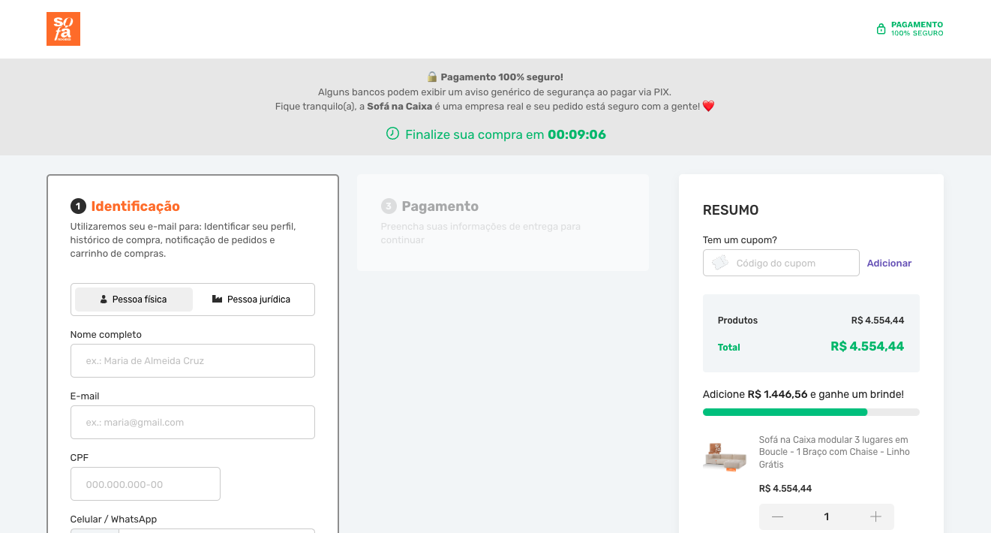Focus the Nome completo field
Screen dimensions: 991x533
pos(193,361)
